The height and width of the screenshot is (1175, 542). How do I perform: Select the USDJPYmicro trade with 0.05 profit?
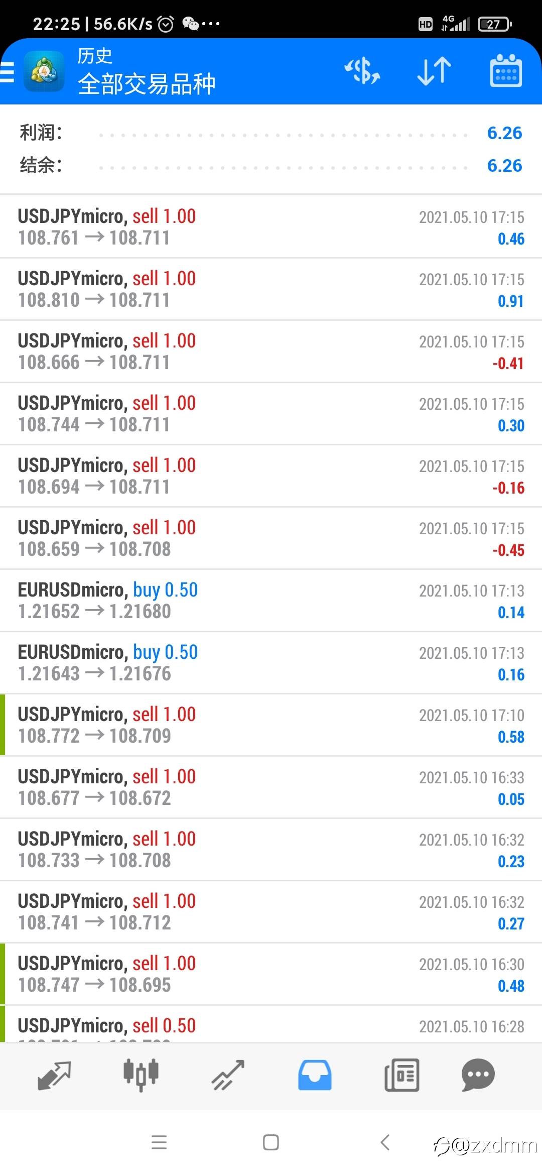(271, 787)
